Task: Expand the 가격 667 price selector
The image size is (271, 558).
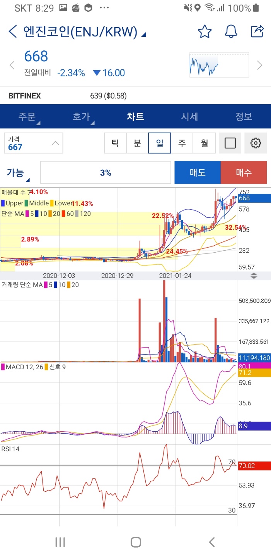Action: (34, 143)
